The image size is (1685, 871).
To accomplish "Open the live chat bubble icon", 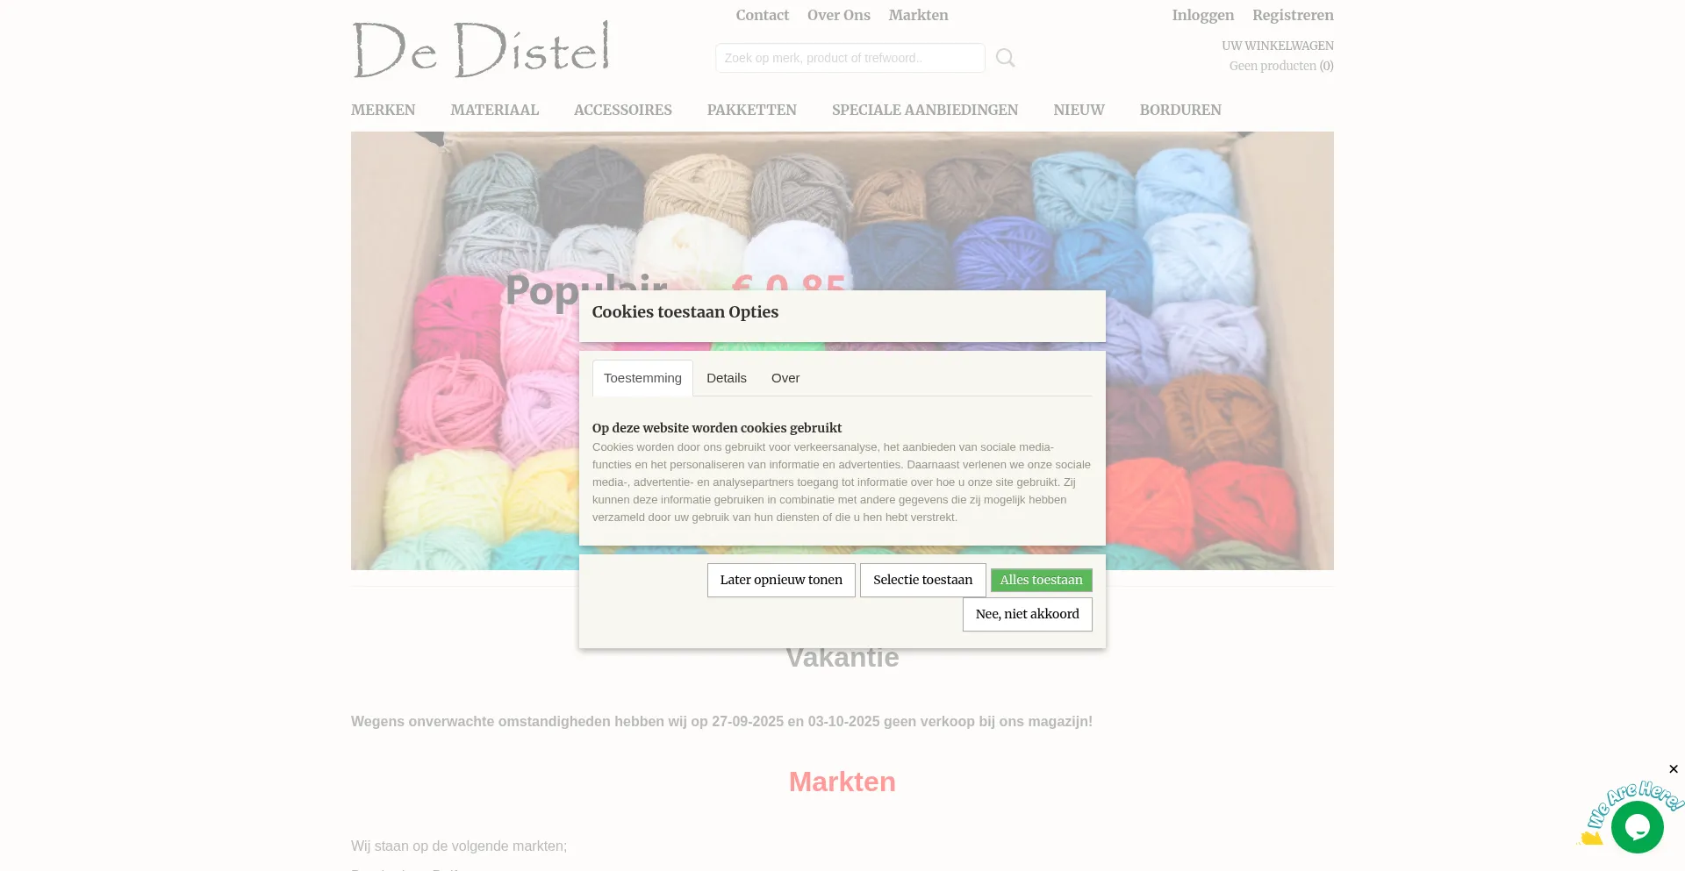I will pyautogui.click(x=1637, y=827).
